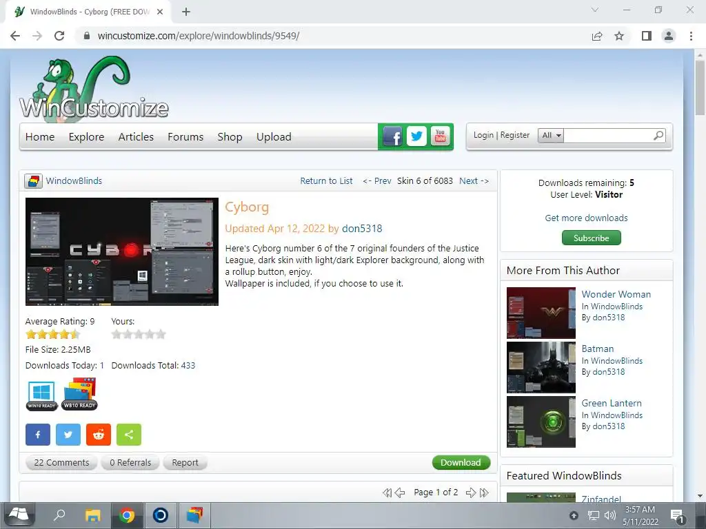The width and height of the screenshot is (706, 529).
Task: Open WinCustomize Twitter page icon
Action: click(x=416, y=136)
